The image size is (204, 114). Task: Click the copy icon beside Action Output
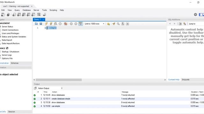(35, 88)
